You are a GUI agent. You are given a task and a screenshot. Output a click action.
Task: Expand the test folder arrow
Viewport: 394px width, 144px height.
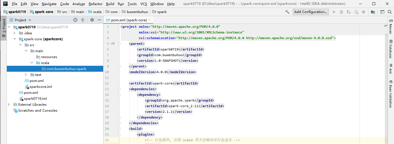[26, 75]
